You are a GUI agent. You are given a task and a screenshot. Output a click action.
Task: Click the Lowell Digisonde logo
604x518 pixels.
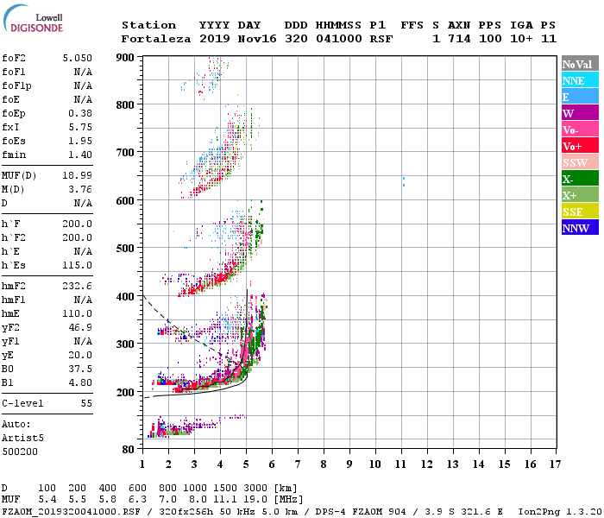point(33,19)
